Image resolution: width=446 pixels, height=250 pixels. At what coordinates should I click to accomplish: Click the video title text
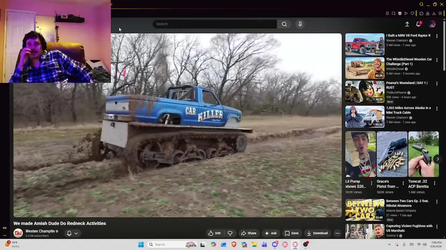[60, 223]
